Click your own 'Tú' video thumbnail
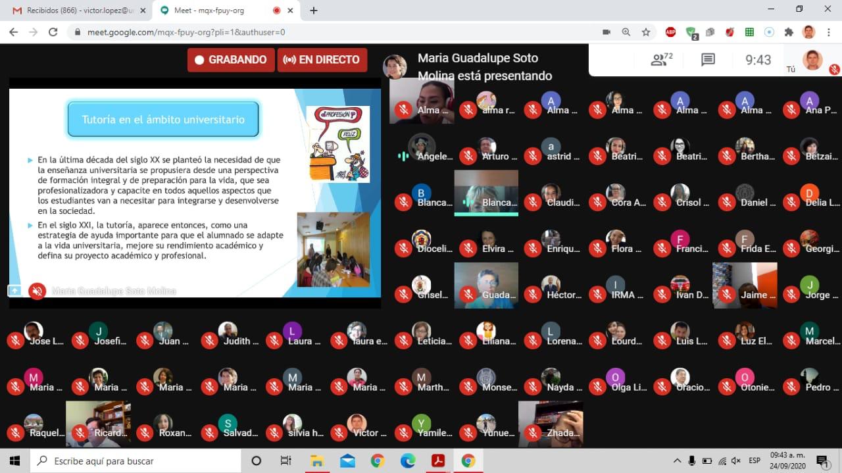The height and width of the screenshot is (473, 842). [814, 60]
